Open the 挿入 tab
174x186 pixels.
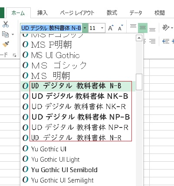click(43, 13)
